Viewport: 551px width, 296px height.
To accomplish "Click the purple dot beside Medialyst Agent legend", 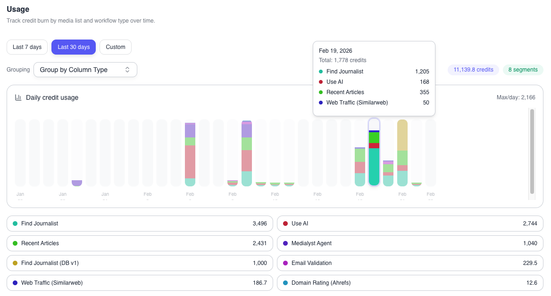I will point(285,243).
